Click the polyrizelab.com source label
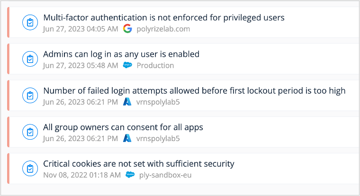 tap(163, 29)
